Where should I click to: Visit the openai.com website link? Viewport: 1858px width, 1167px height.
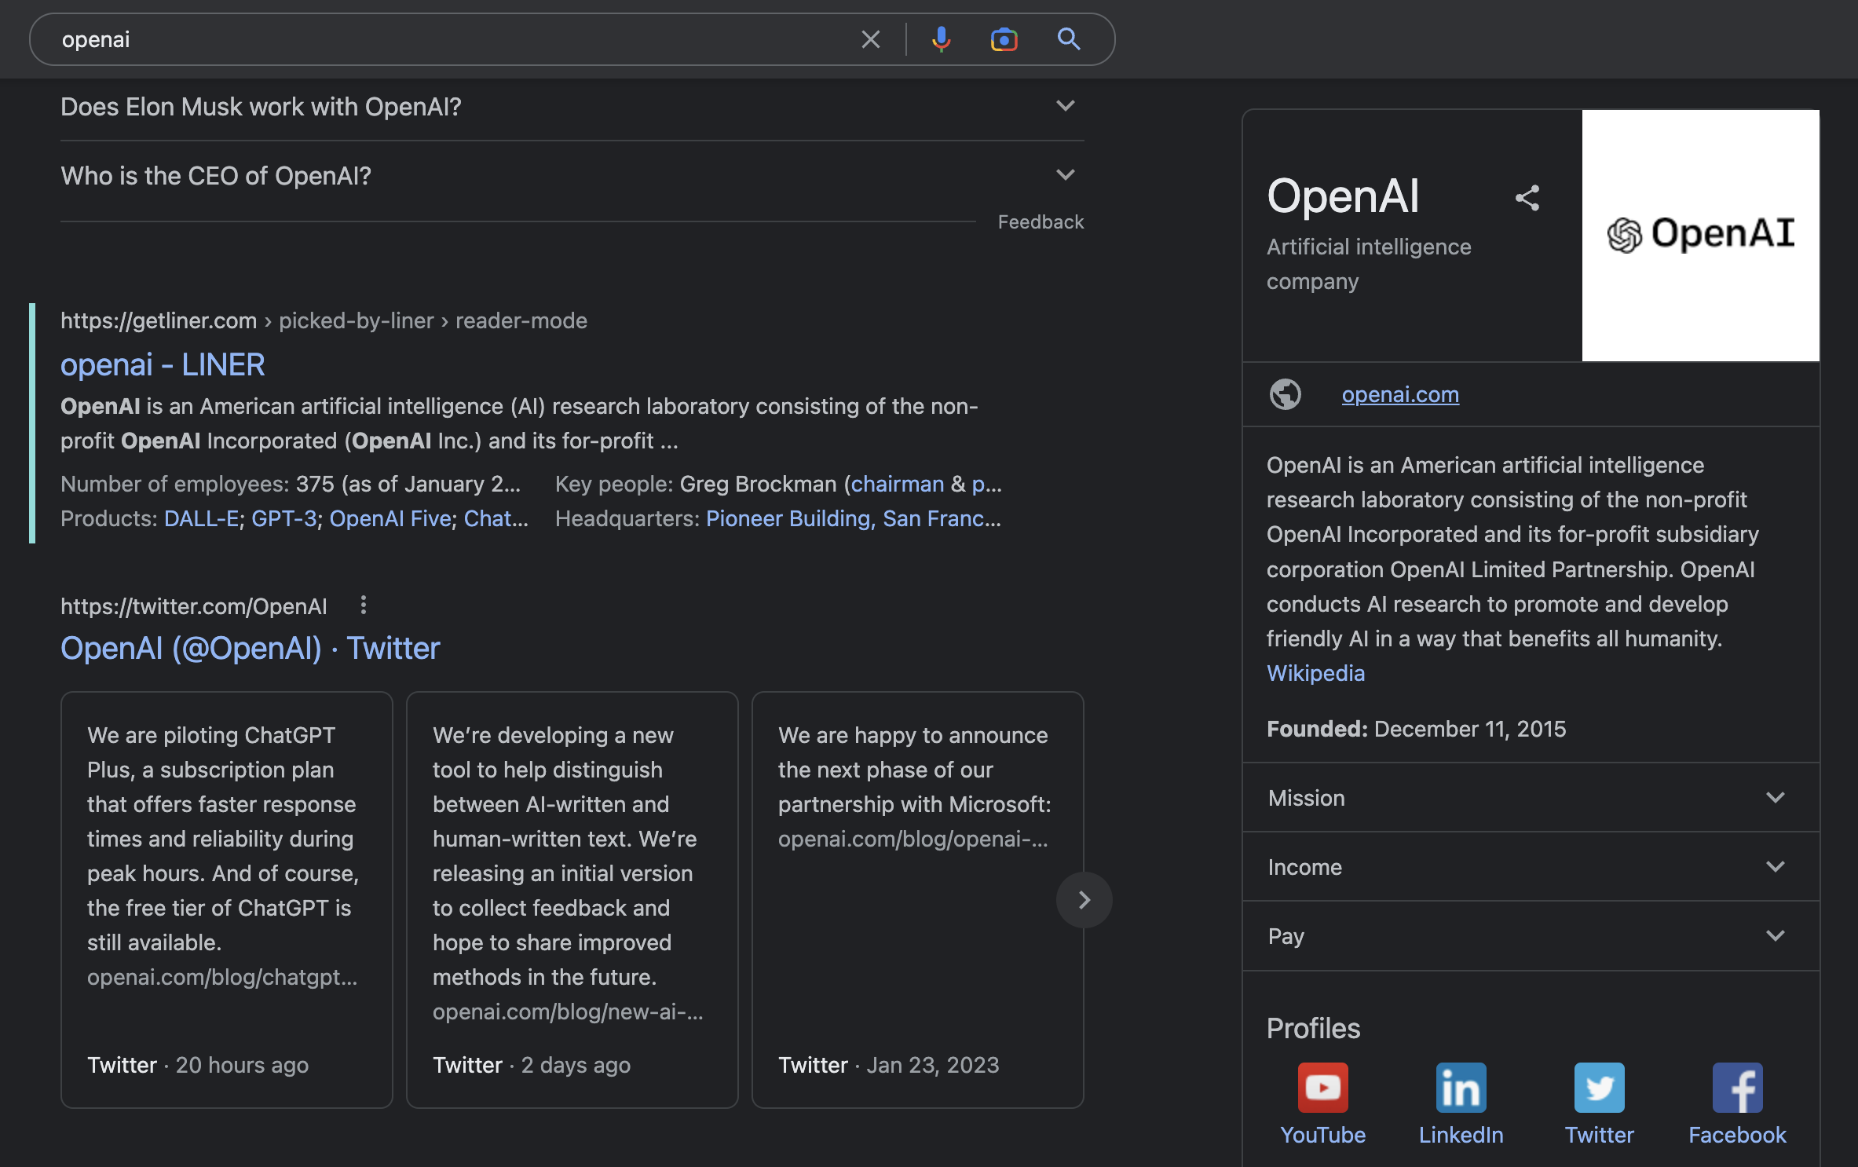point(1399,394)
